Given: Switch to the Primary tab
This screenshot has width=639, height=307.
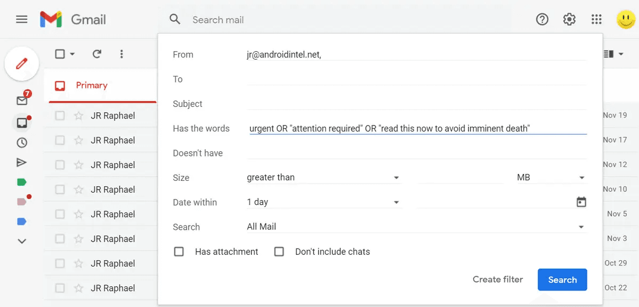Looking at the screenshot, I should click(x=92, y=85).
